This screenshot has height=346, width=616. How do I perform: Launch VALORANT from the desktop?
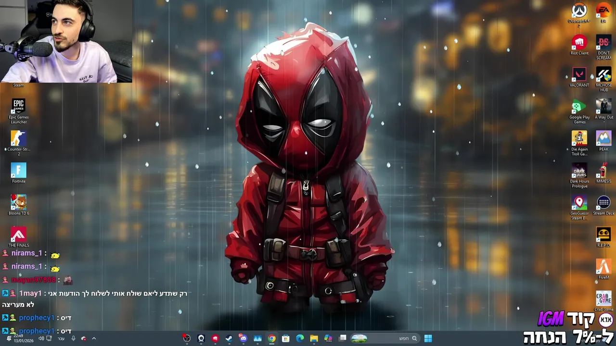coord(579,77)
